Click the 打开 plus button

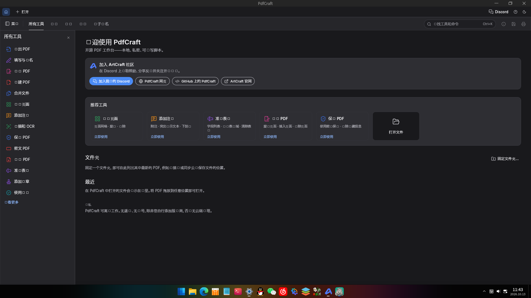22,12
